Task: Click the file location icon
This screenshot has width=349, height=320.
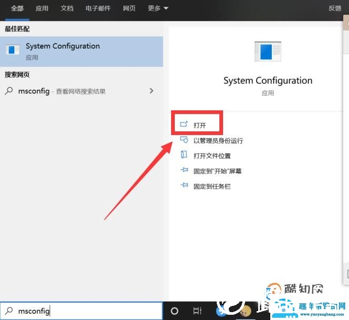Action: click(x=184, y=154)
